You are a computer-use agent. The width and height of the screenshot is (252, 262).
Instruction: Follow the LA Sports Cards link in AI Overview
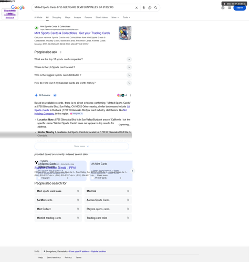tap(41, 110)
